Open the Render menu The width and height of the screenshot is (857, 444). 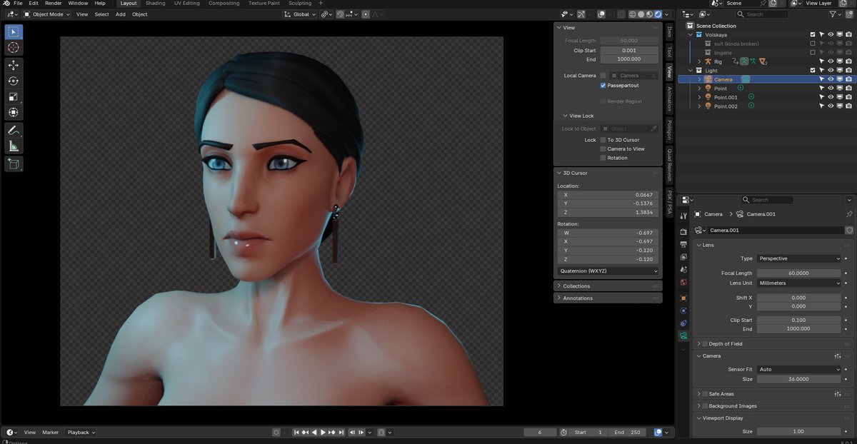click(x=53, y=4)
